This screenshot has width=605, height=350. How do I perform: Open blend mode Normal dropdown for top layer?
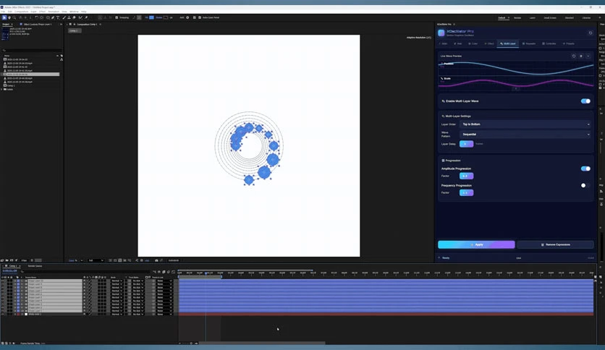pos(117,281)
